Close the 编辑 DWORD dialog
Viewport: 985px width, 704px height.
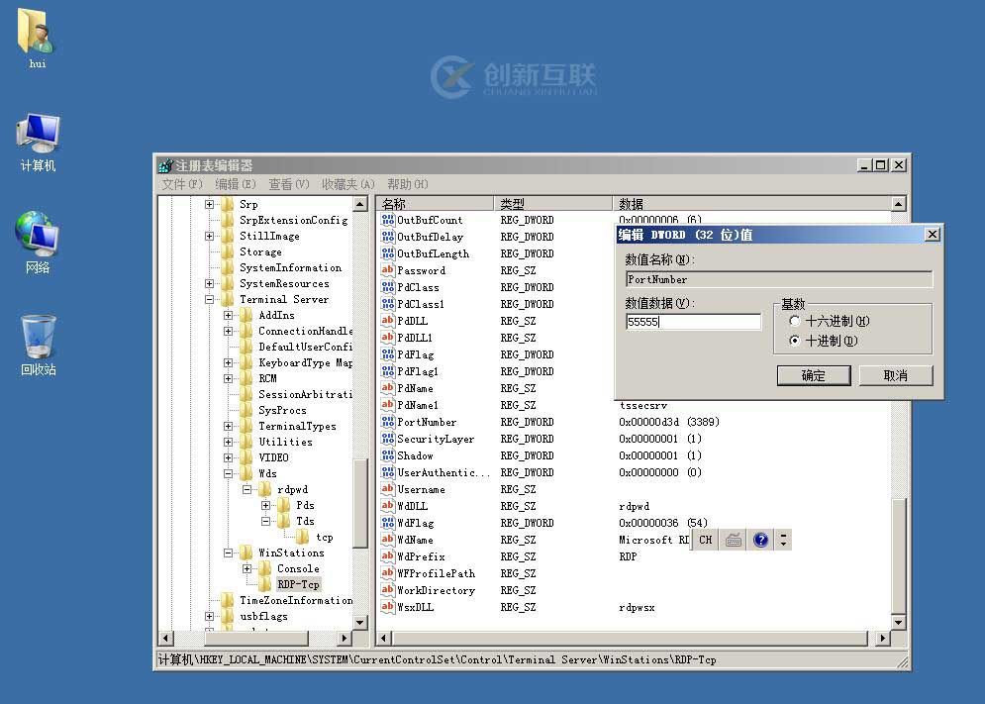(x=933, y=234)
